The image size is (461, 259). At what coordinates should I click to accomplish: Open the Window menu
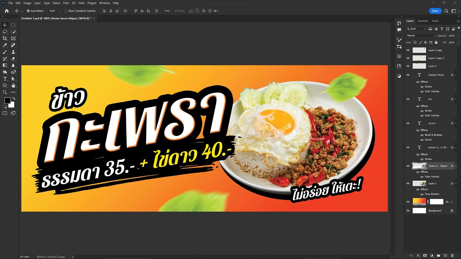tap(104, 3)
